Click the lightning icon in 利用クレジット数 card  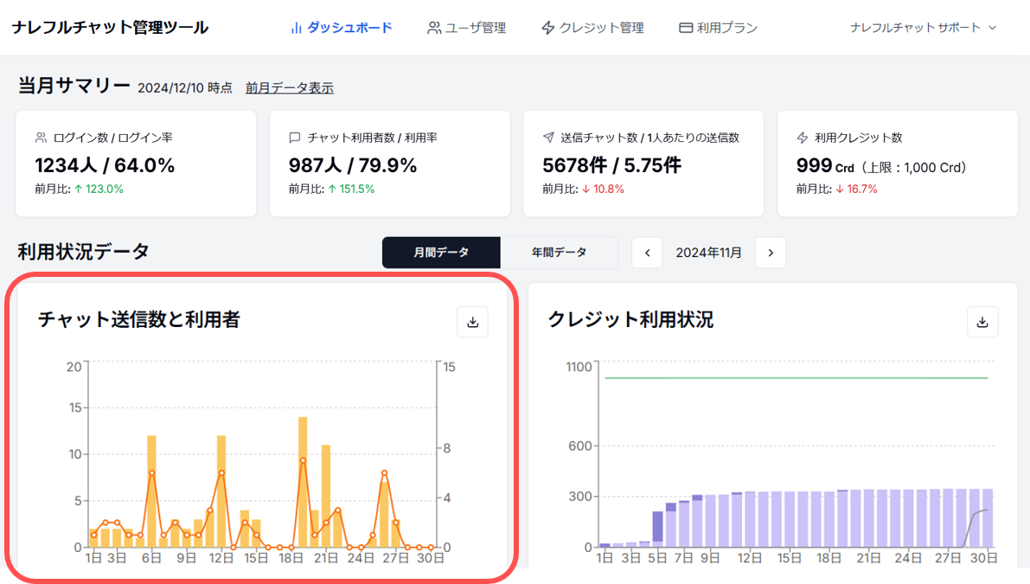(802, 138)
